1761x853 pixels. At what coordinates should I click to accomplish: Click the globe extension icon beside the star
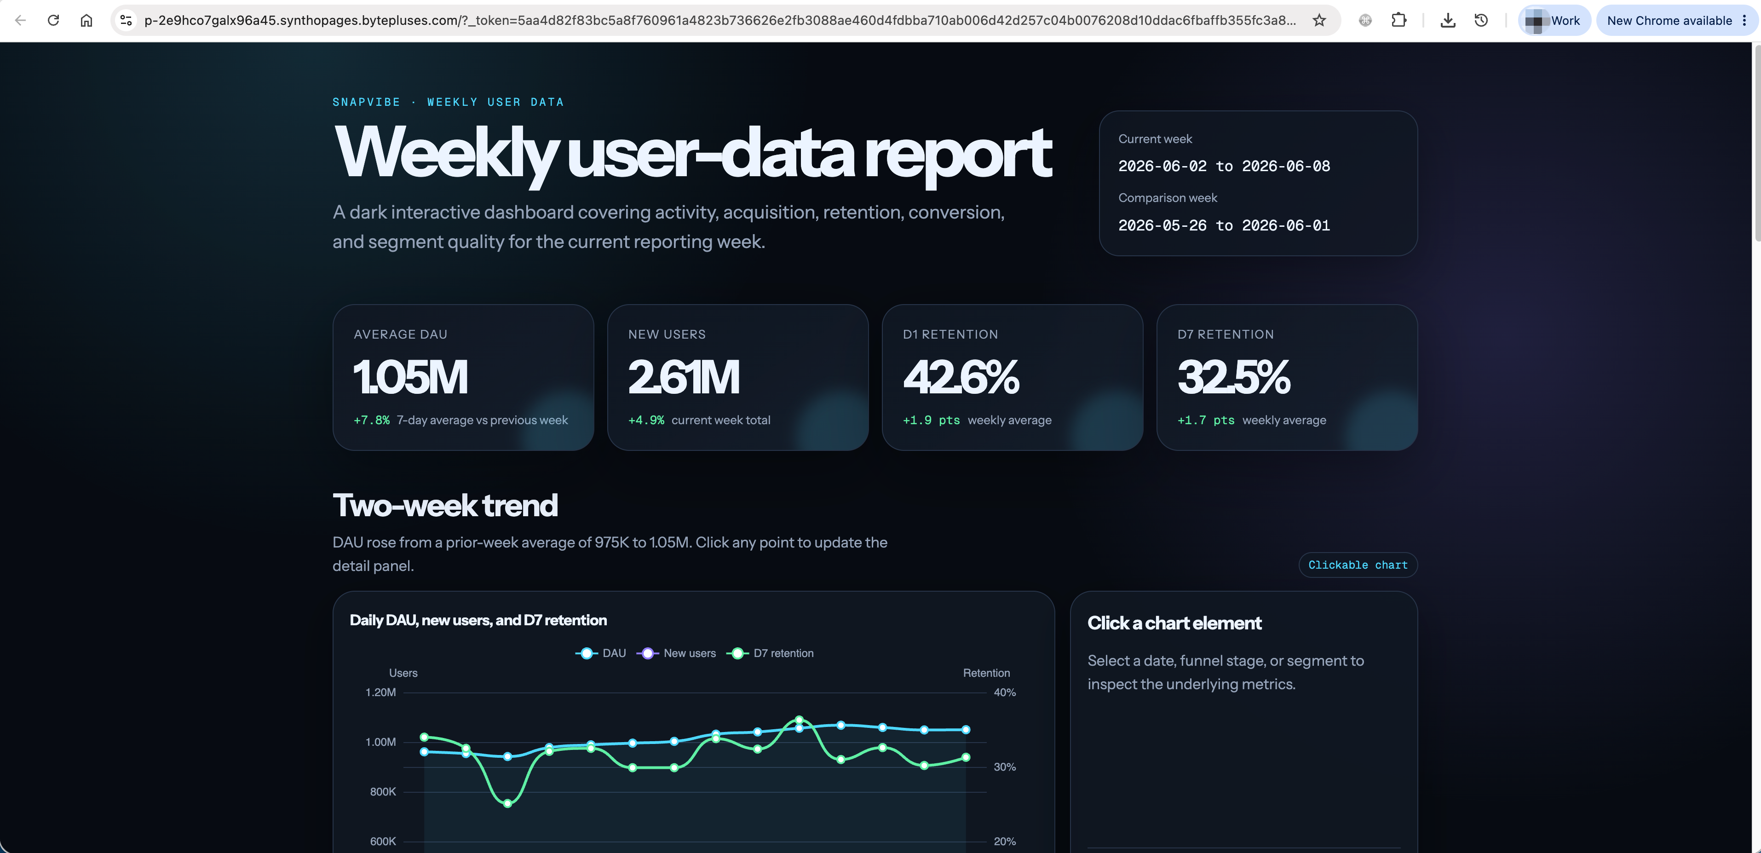tap(1365, 21)
